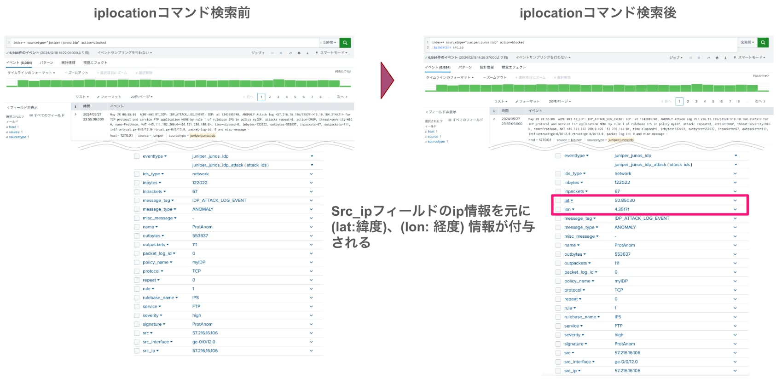This screenshot has width=776, height=379.
Task: Open スマートモード dropdown in right screenshot
Action: pos(752,57)
